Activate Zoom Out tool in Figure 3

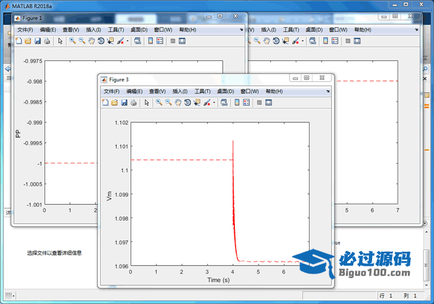(169, 103)
